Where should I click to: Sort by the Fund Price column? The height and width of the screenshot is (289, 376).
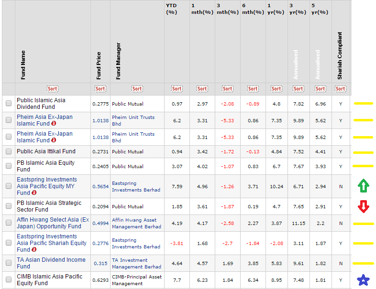pyautogui.click(x=100, y=89)
